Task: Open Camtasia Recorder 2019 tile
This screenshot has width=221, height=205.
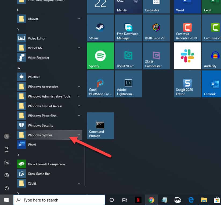Action: point(187,28)
